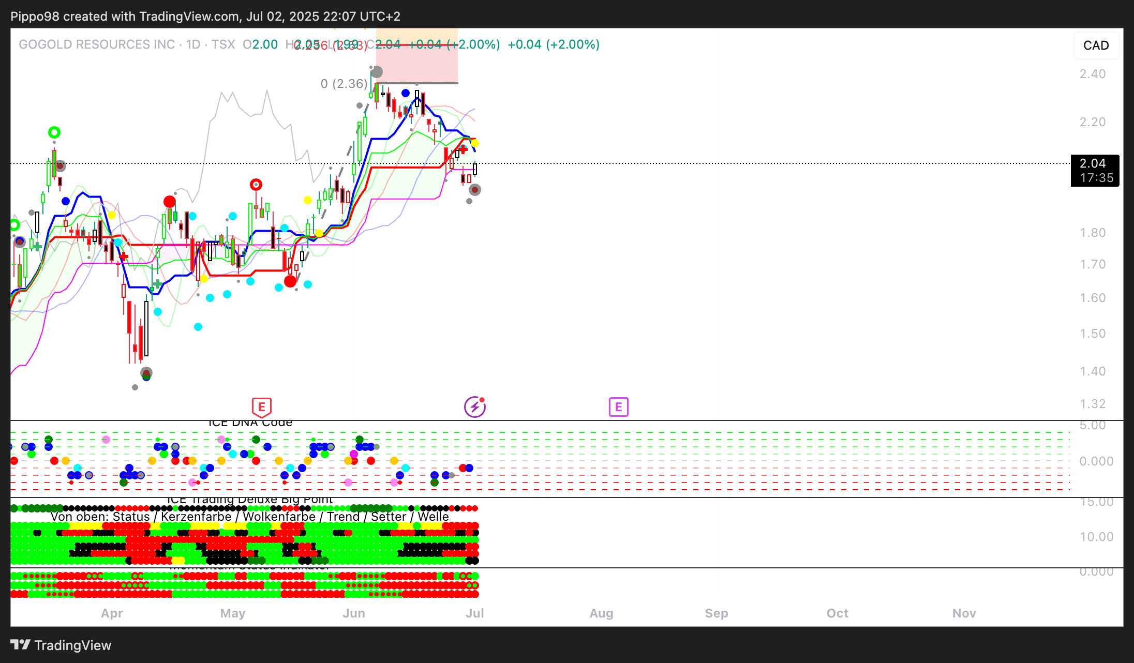Click the pink upcoming earnings E marker
Screen dimensions: 1134x663
click(618, 408)
